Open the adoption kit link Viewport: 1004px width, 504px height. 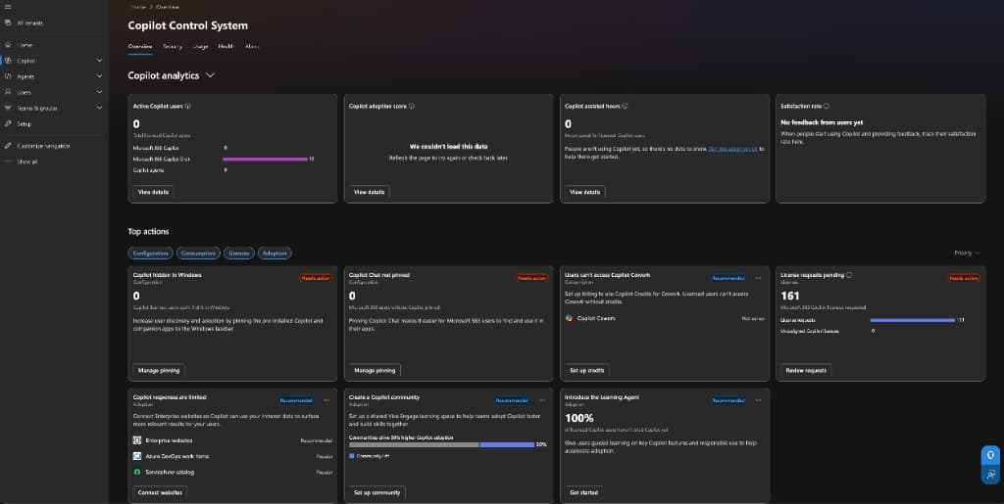pos(732,149)
